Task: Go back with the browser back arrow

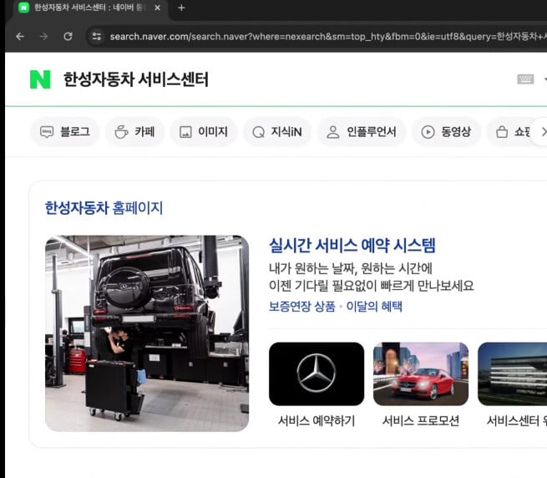Action: tap(20, 36)
